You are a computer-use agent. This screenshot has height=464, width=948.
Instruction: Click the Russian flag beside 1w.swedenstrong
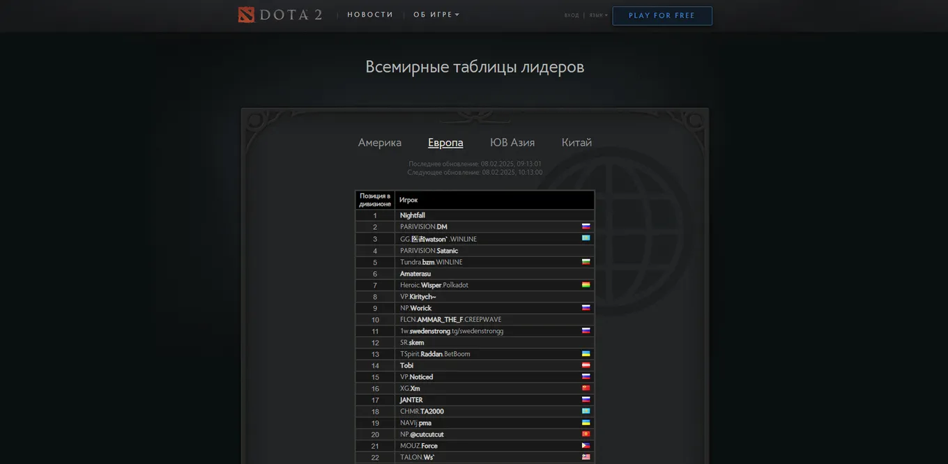coord(586,331)
